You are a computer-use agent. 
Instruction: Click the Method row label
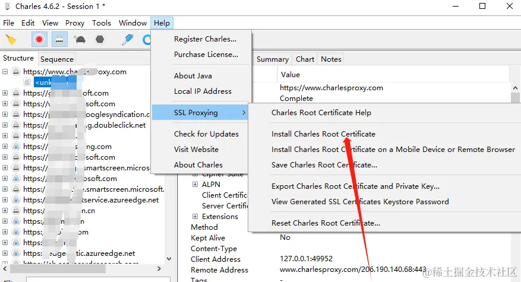[x=204, y=227]
